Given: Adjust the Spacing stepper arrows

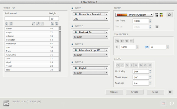Looking at the screenshot, I should tap(150, 83).
